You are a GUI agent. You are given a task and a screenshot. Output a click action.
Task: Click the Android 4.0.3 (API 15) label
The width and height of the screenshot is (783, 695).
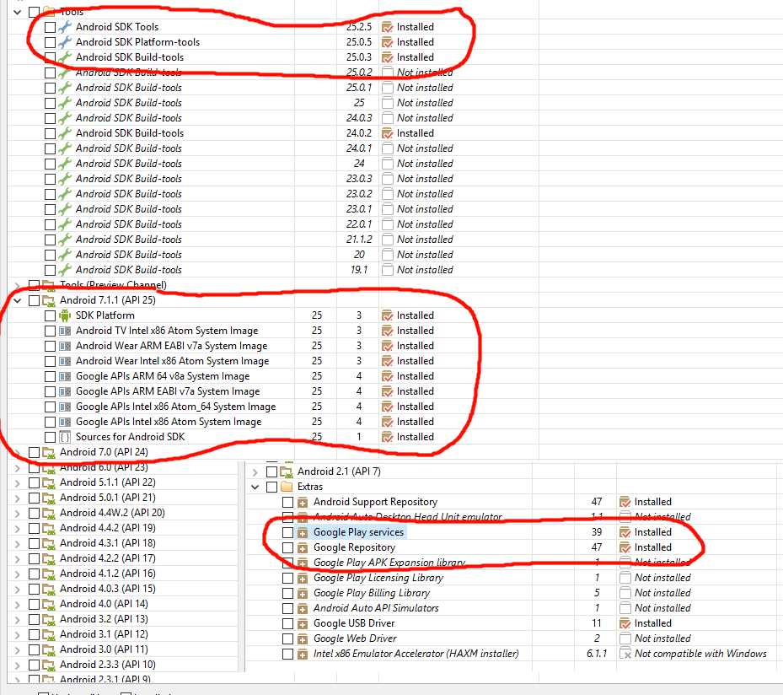[x=107, y=589]
